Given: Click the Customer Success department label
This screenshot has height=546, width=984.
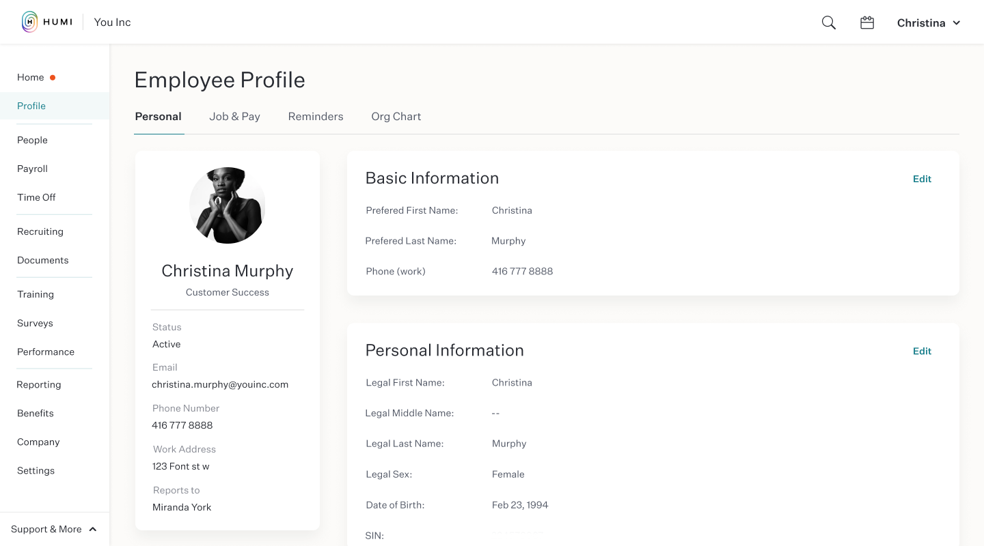Looking at the screenshot, I should (228, 292).
